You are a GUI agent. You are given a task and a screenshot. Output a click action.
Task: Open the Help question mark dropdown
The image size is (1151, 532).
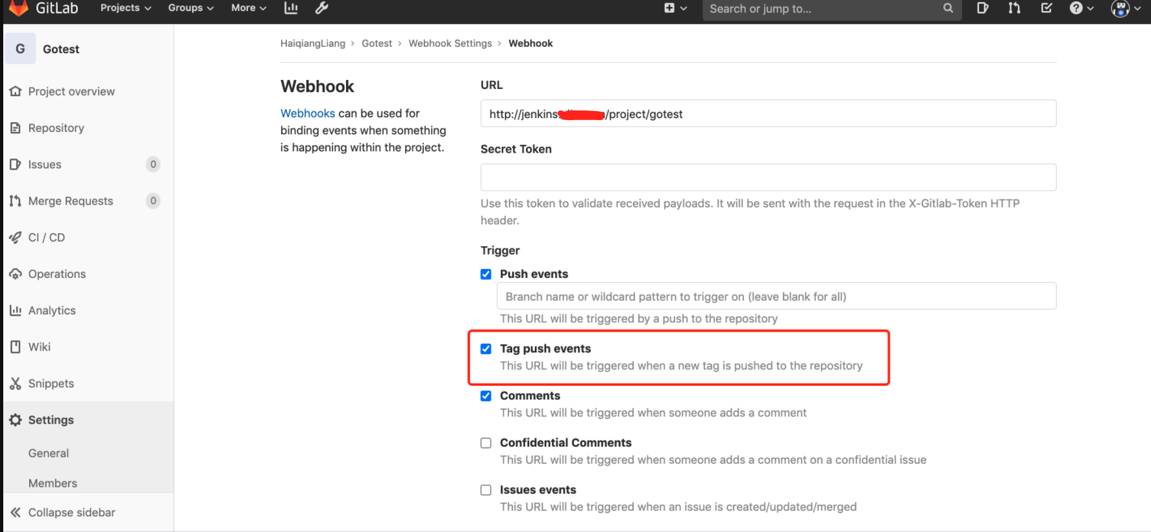[x=1081, y=8]
